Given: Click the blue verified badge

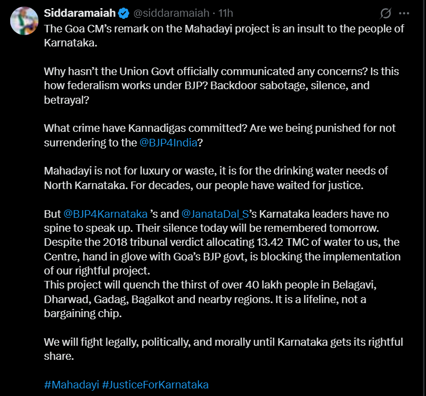Looking at the screenshot, I should coord(124,13).
